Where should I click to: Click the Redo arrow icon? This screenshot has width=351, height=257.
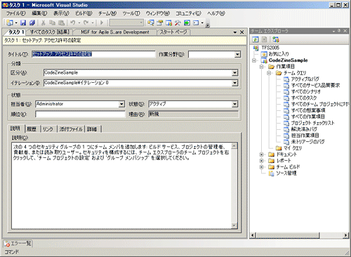[86, 22]
